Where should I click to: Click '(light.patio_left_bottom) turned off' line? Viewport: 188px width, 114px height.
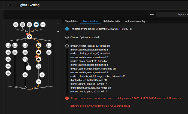pos(89,80)
